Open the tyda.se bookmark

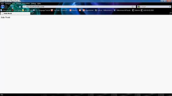point(104,10)
